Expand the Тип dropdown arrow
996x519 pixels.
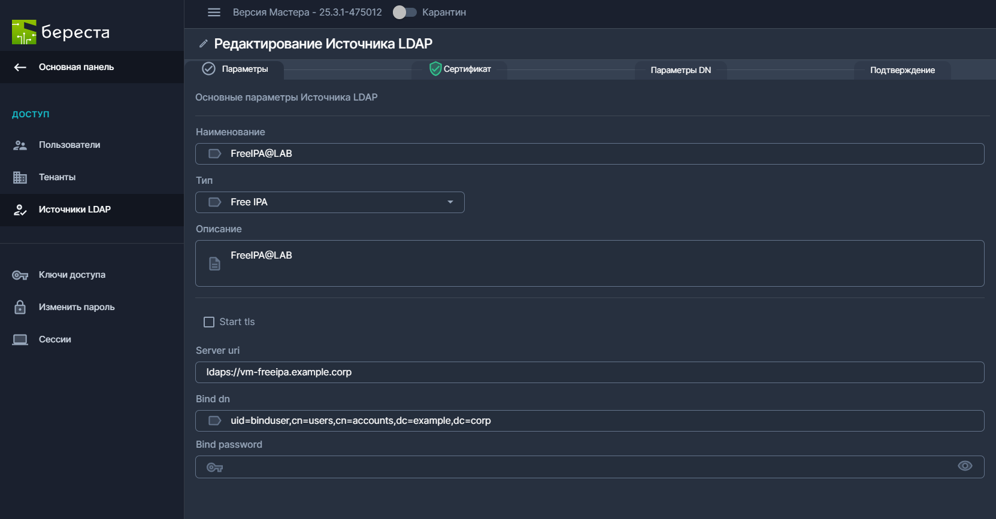pyautogui.click(x=450, y=202)
